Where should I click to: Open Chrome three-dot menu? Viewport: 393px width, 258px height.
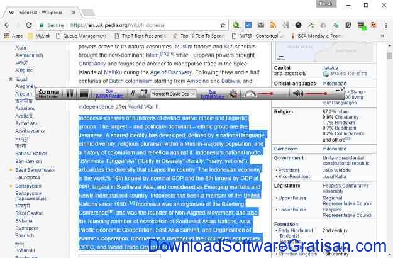[x=386, y=25]
